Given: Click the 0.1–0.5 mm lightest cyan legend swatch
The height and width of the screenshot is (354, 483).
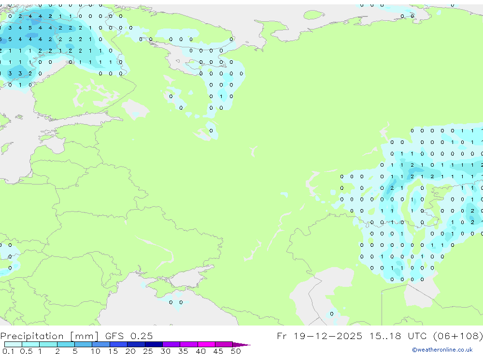Looking at the screenshot, I should [x=13, y=344].
